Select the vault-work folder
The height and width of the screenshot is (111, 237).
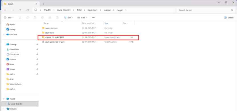click(48, 33)
